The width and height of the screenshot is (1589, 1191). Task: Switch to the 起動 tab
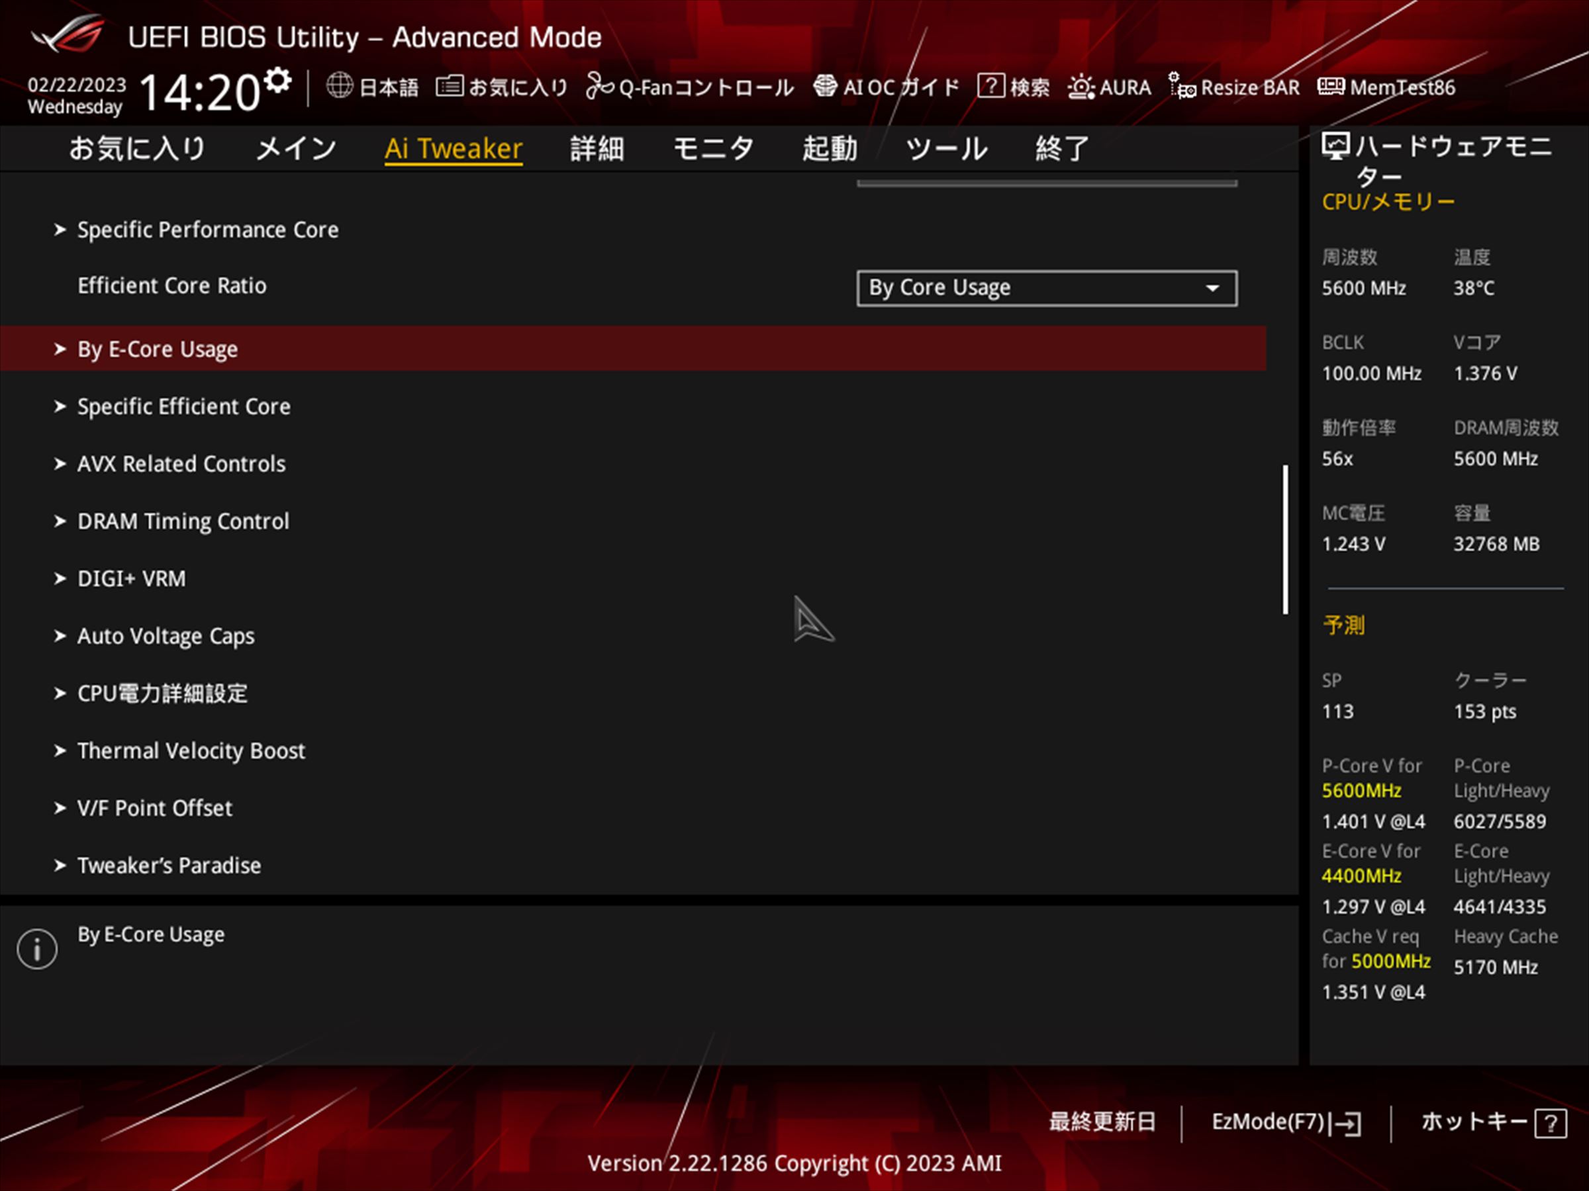(829, 149)
